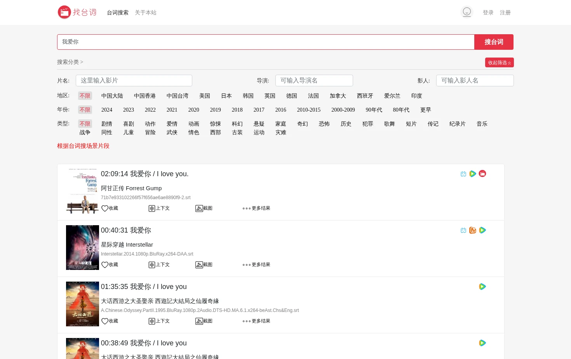Show 上下文 context for the Forrest Gump line
This screenshot has width=571, height=359.
pyautogui.click(x=159, y=208)
